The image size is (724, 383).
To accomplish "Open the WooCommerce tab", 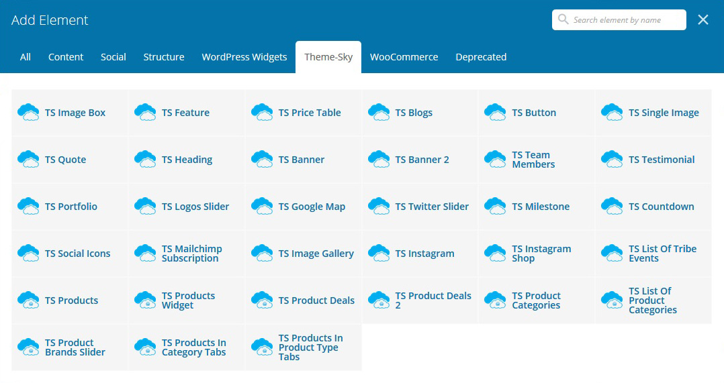I will (404, 57).
